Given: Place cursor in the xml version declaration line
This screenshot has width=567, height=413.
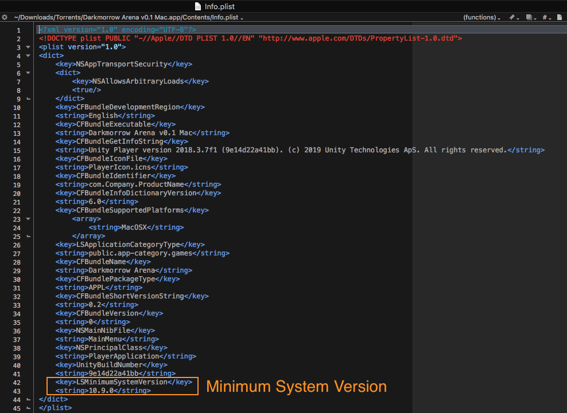Looking at the screenshot, I should point(118,30).
